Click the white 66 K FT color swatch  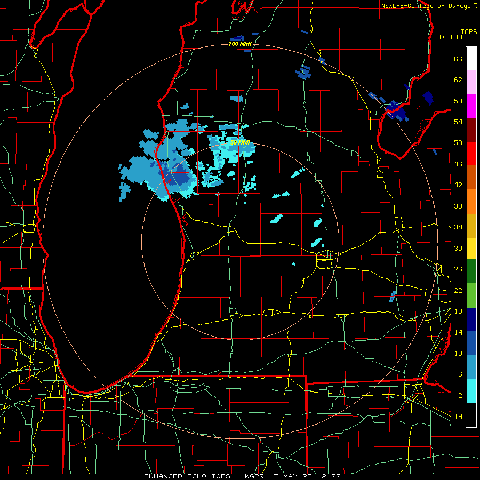(471, 59)
